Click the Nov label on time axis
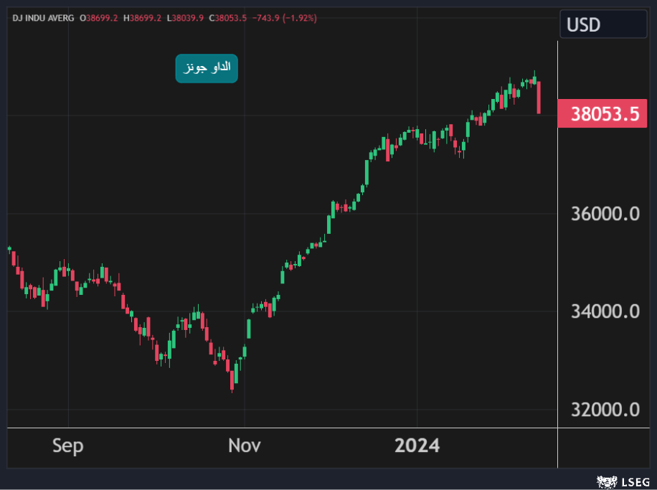The height and width of the screenshot is (490, 657). [x=245, y=446]
